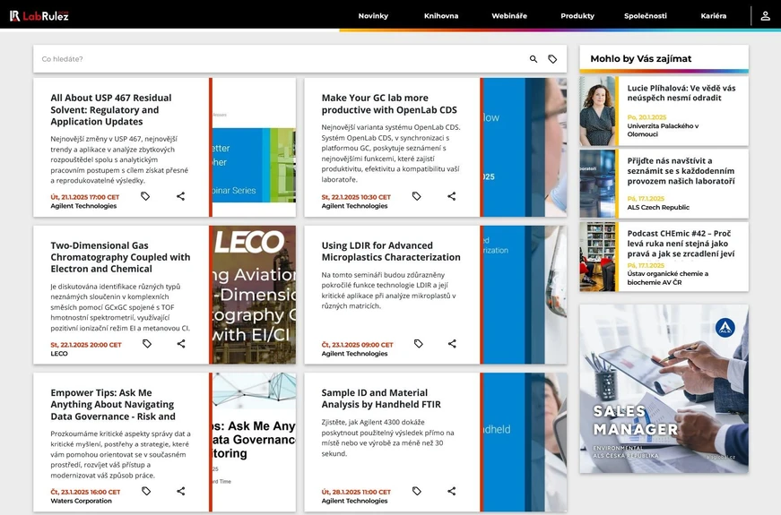Click 'Waters Corporation' company name
Screen dimensions: 781x515
click(82, 501)
